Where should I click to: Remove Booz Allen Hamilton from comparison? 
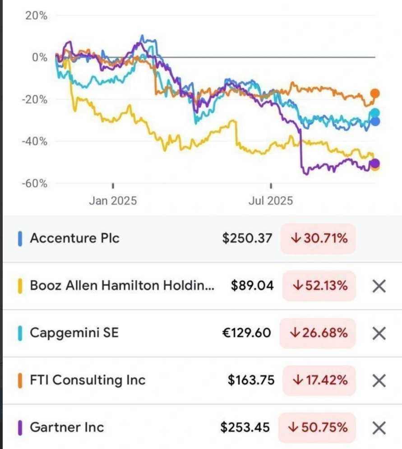(x=379, y=286)
